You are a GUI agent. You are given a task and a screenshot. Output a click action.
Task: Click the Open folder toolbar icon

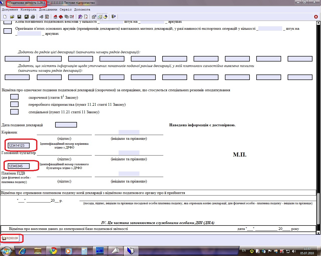(12, 17)
